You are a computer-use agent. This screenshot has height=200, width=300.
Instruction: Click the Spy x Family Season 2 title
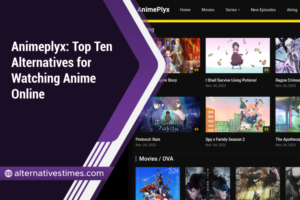point(225,139)
